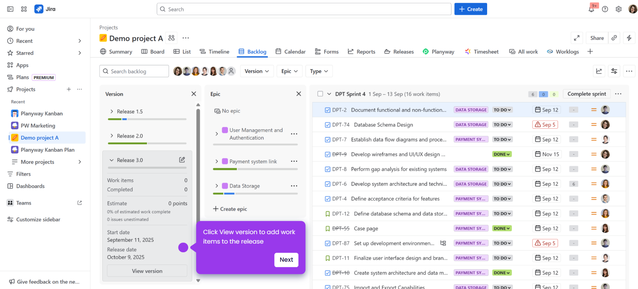Open backlog more options ellipsis beside view settings
The image size is (638, 289).
(629, 71)
